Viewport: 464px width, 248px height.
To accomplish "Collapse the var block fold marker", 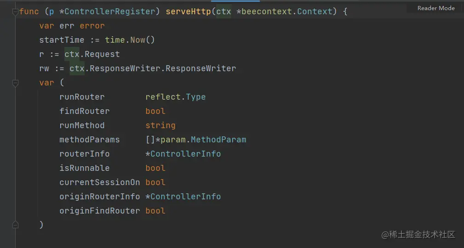I will click(x=15, y=83).
